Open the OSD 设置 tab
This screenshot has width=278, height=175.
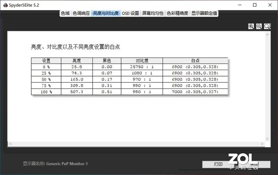[130, 13]
